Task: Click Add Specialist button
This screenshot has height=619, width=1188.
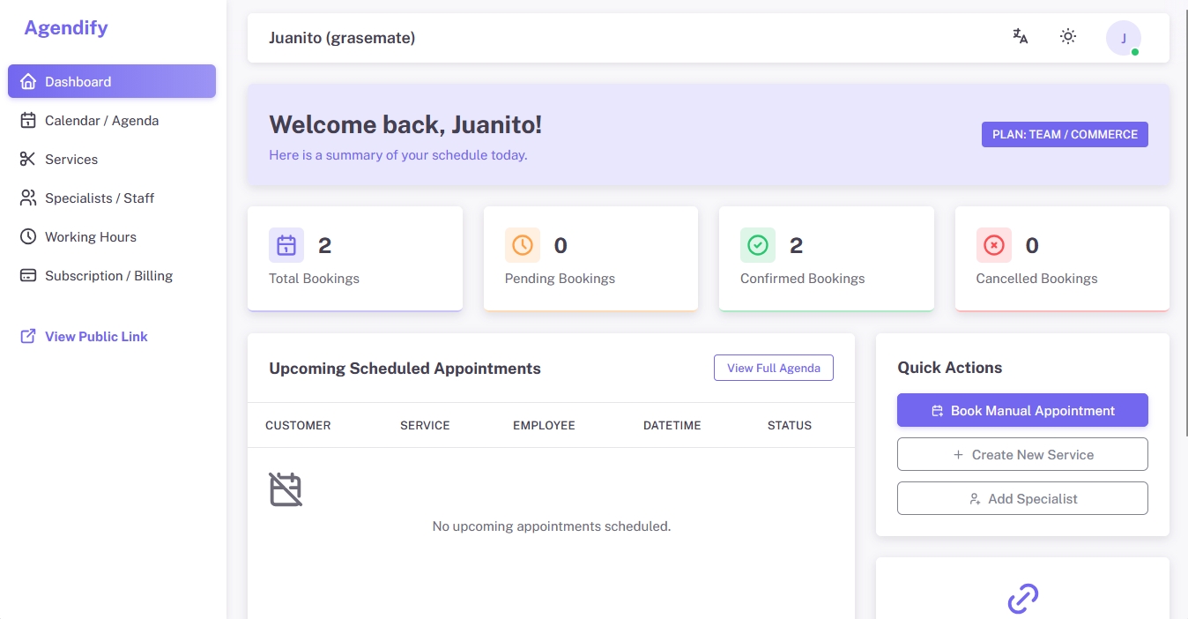Action: point(1022,498)
